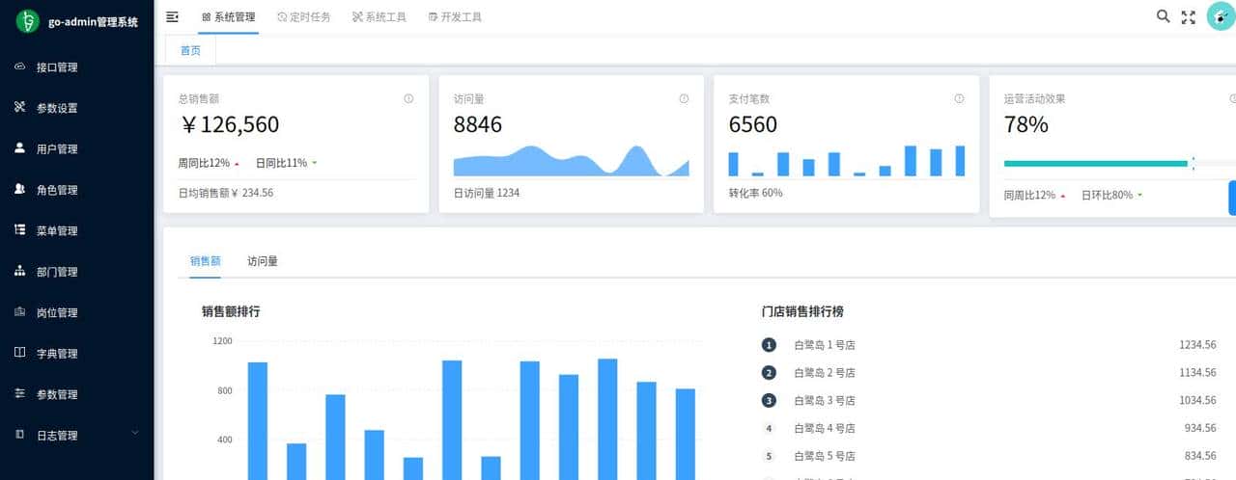1236x480 pixels.
Task: Click the 销售额排行 chart title
Action: (231, 311)
